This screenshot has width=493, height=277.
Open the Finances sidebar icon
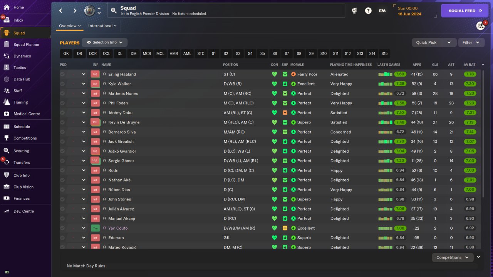click(7, 199)
